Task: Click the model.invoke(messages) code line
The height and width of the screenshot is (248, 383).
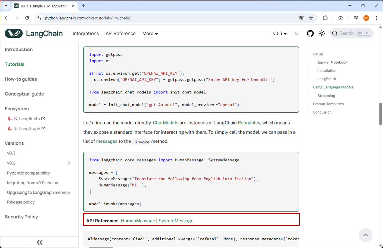Action: tap(115, 204)
